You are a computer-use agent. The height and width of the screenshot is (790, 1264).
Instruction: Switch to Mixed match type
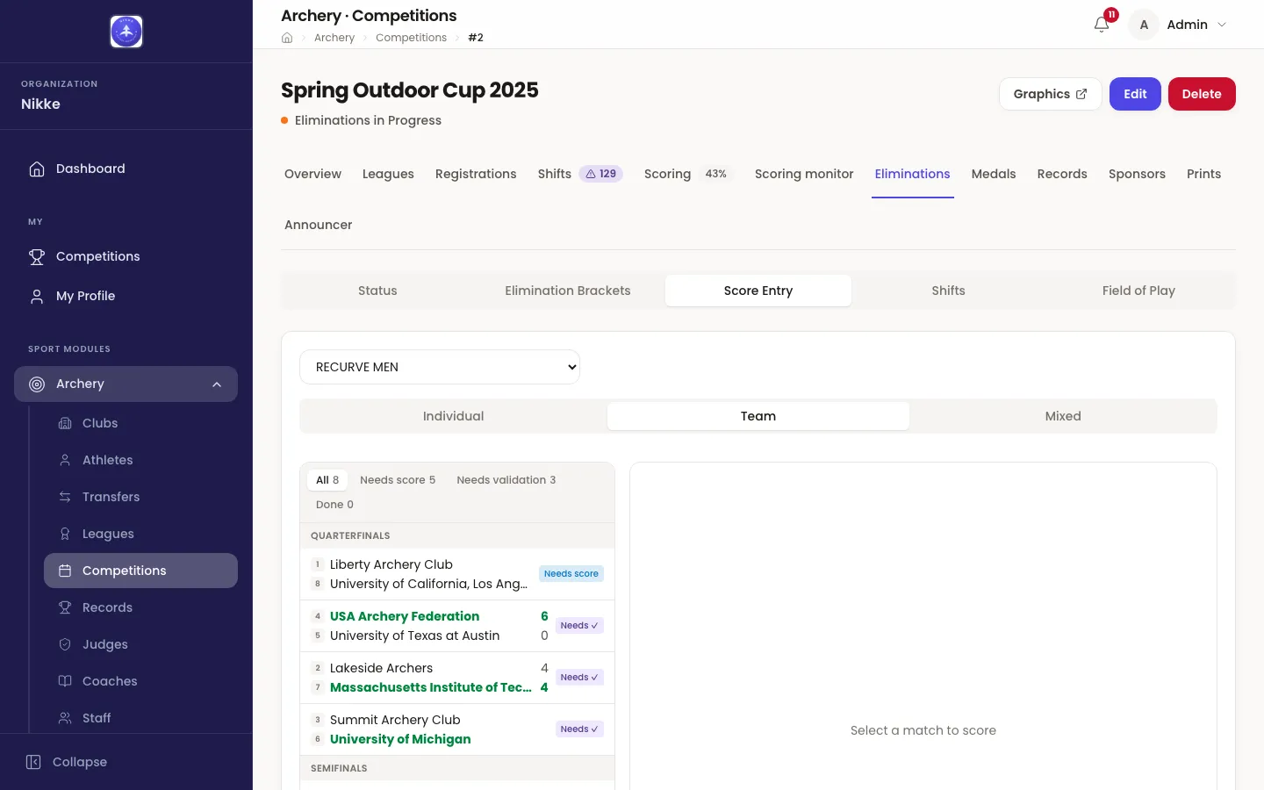click(x=1063, y=416)
